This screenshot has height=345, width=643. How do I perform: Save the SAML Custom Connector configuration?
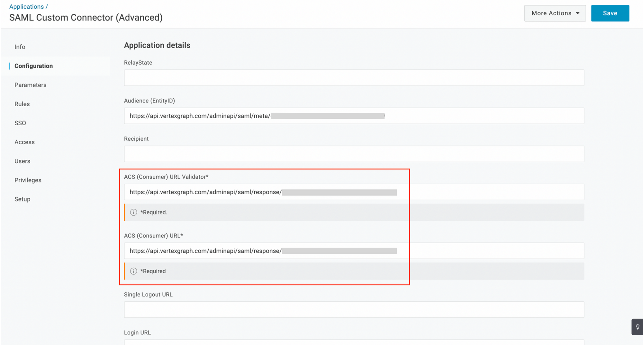(x=610, y=13)
